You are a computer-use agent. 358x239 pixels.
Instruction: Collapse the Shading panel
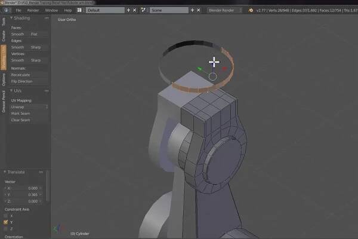coord(12,17)
